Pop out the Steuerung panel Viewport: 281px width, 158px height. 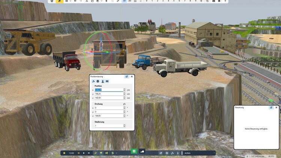point(271,107)
